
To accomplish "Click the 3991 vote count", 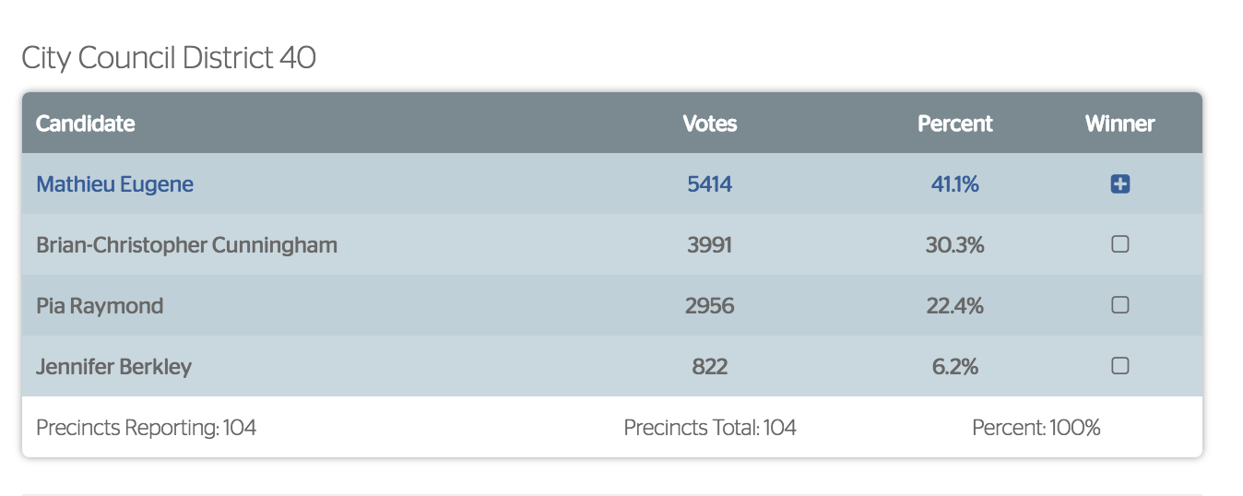I will pos(710,245).
